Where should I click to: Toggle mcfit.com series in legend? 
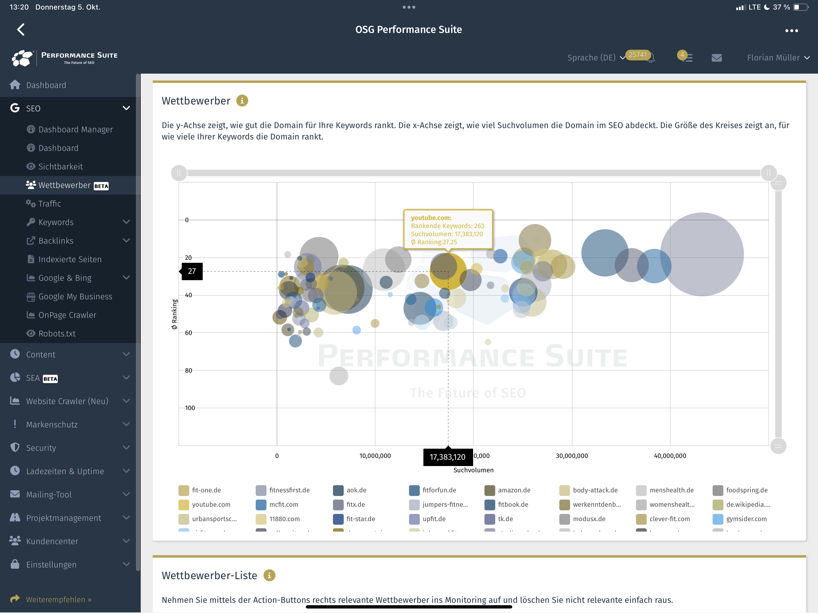click(277, 504)
